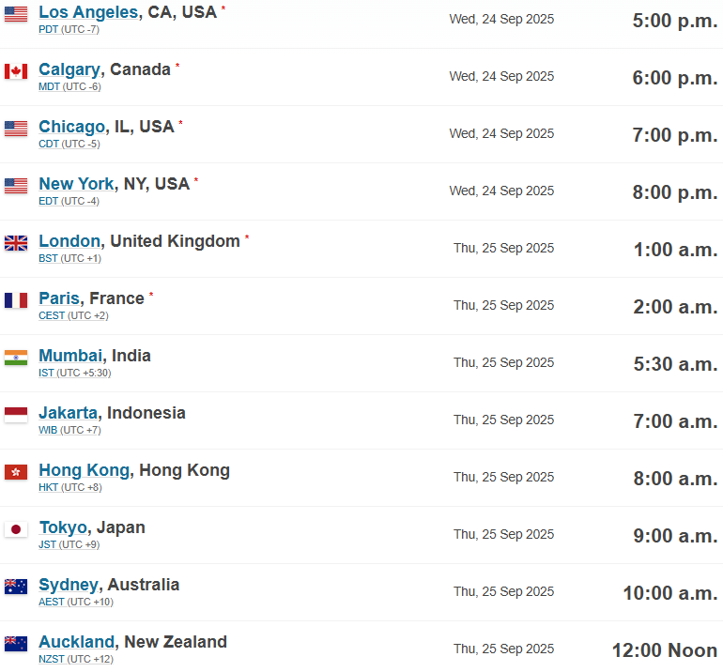The height and width of the screenshot is (672, 723).
Task: Open the Hong Kong city link
Action: click(84, 470)
